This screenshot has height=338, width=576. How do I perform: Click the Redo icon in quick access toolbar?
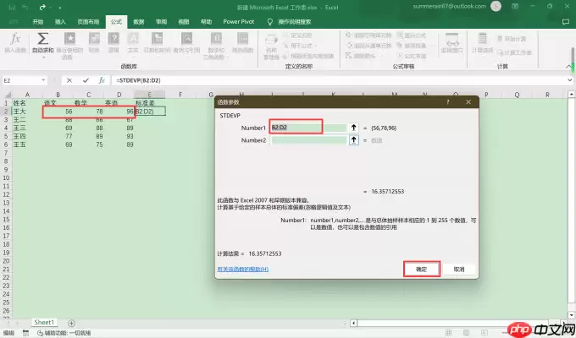coord(42,7)
